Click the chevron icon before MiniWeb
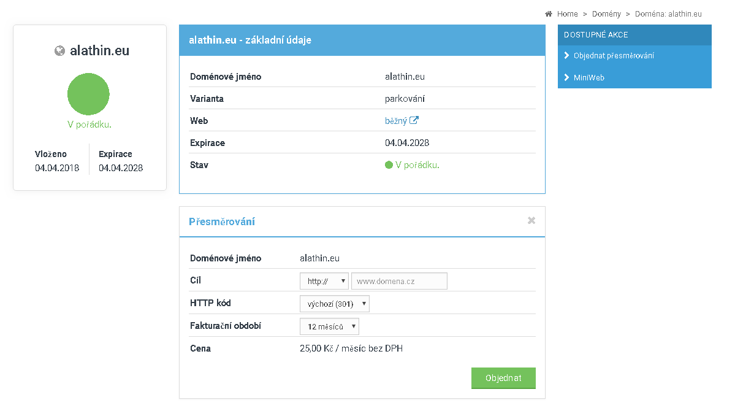This screenshot has width=735, height=408. (x=566, y=78)
